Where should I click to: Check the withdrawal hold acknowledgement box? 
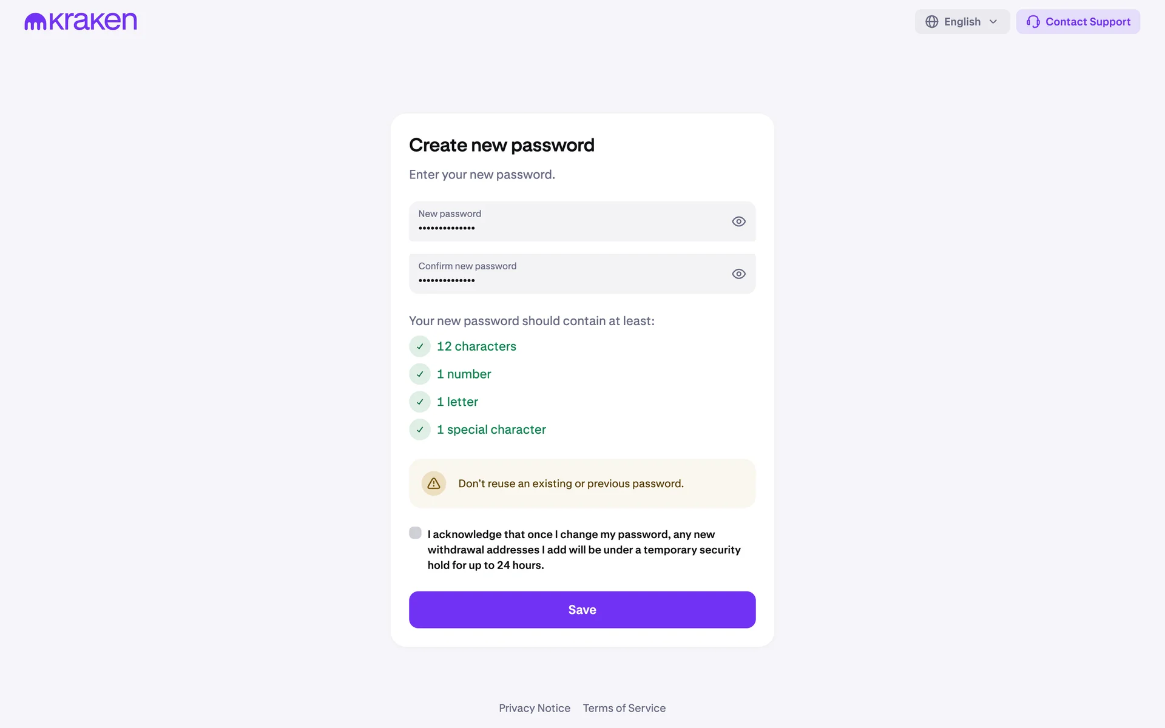pos(415,533)
